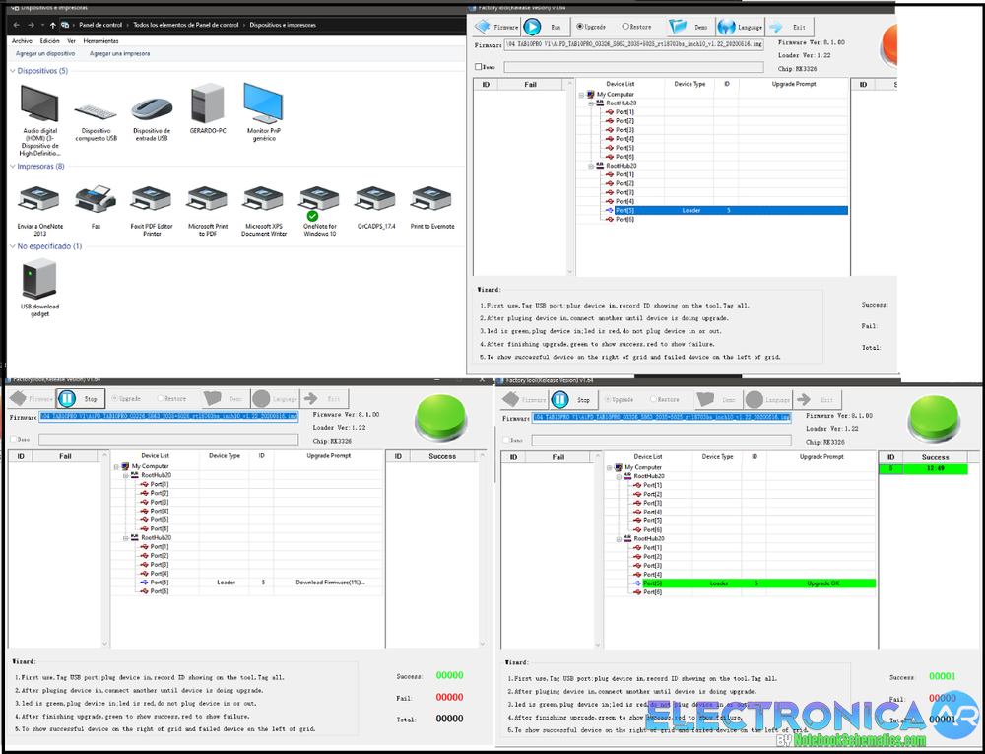Collapse the Impresoras (8) group
This screenshot has width=985, height=754.
pos(13,167)
